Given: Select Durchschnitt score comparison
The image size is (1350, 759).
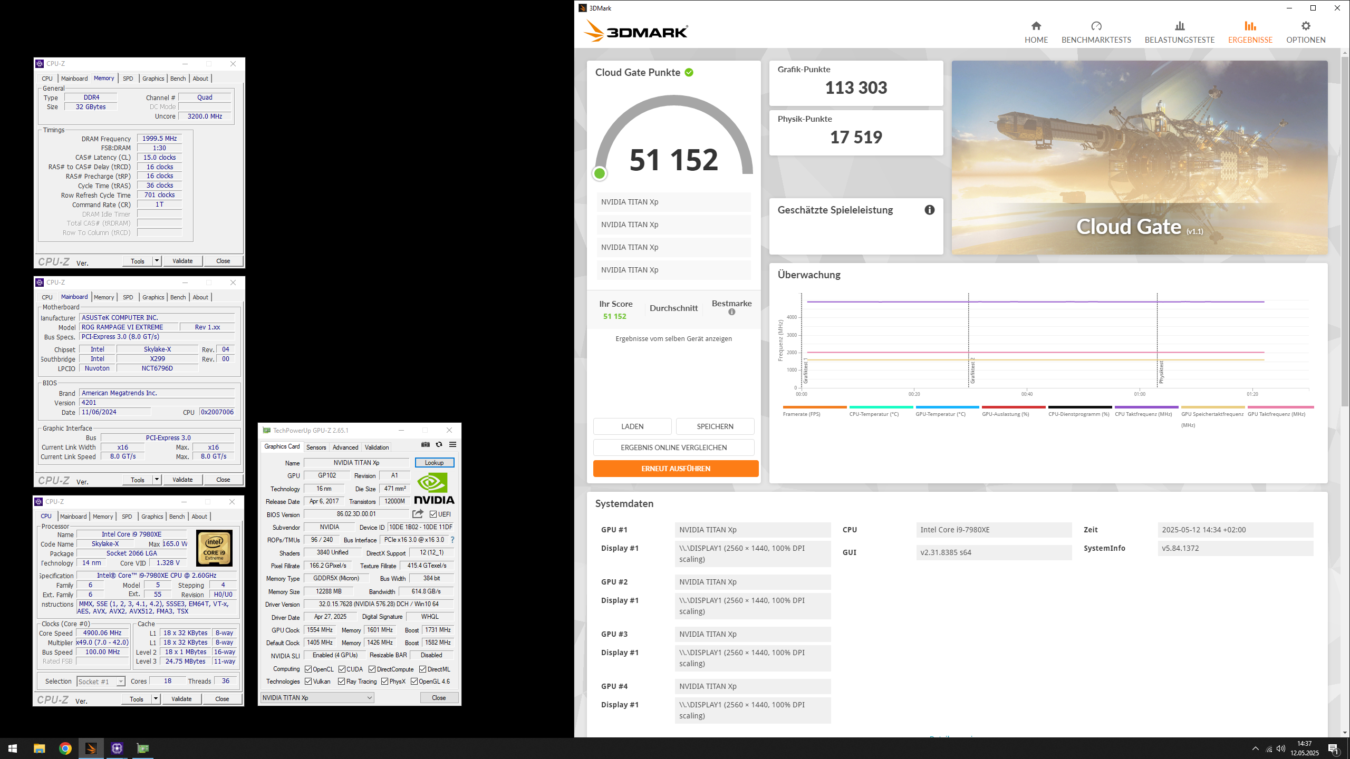Looking at the screenshot, I should click(673, 308).
